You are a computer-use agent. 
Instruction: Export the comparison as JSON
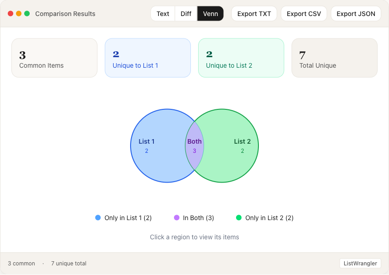pyautogui.click(x=356, y=14)
